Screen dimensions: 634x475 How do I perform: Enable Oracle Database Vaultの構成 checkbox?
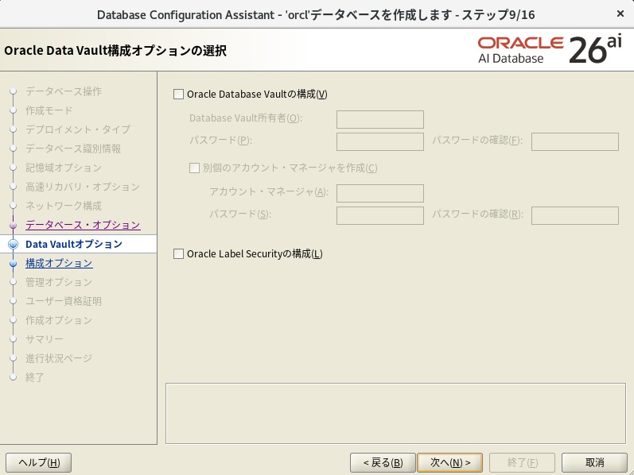pos(178,94)
